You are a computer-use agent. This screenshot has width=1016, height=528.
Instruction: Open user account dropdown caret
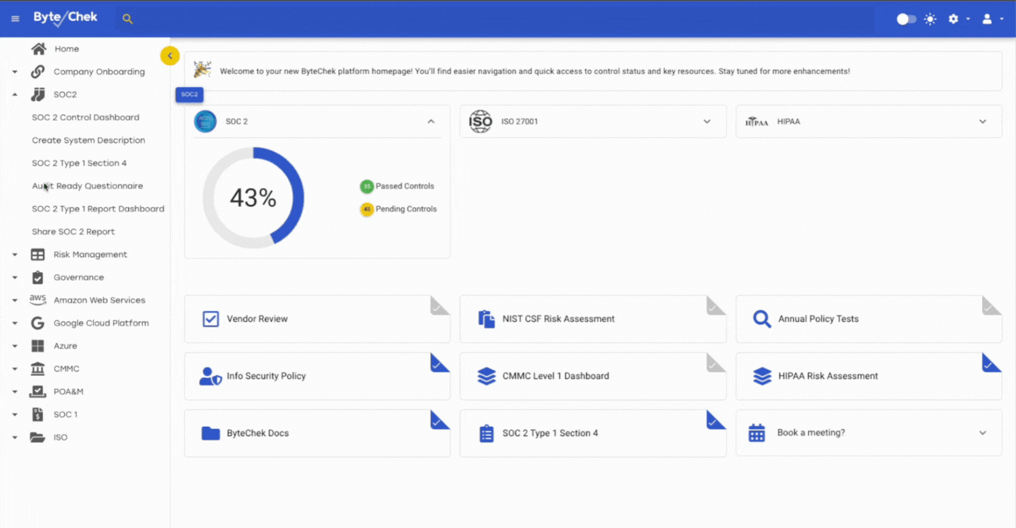(x=1002, y=19)
